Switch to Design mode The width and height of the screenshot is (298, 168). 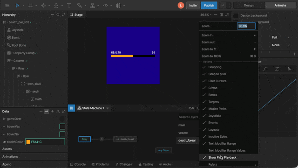[249, 6]
